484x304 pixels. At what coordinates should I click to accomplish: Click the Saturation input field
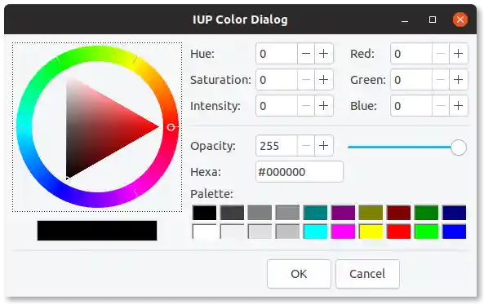click(277, 80)
